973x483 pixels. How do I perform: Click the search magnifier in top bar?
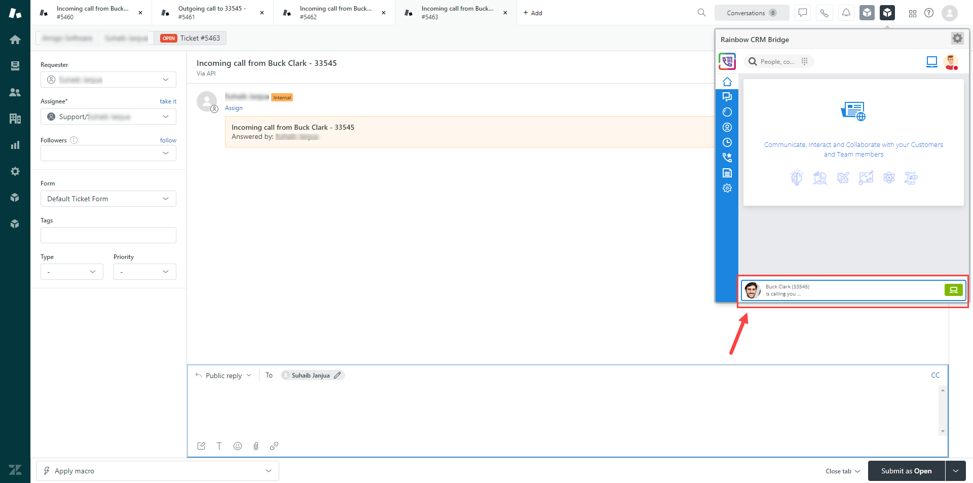[x=701, y=13]
